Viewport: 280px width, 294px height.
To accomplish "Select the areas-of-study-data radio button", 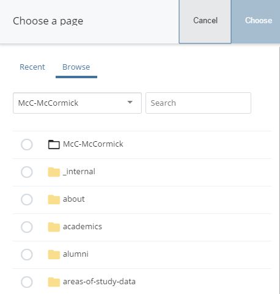I will pyautogui.click(x=27, y=282).
